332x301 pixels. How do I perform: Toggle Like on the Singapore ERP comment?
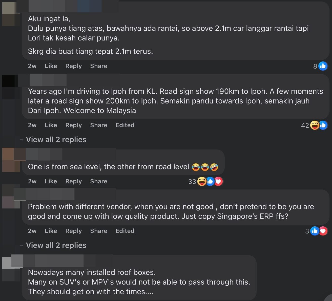click(51, 231)
